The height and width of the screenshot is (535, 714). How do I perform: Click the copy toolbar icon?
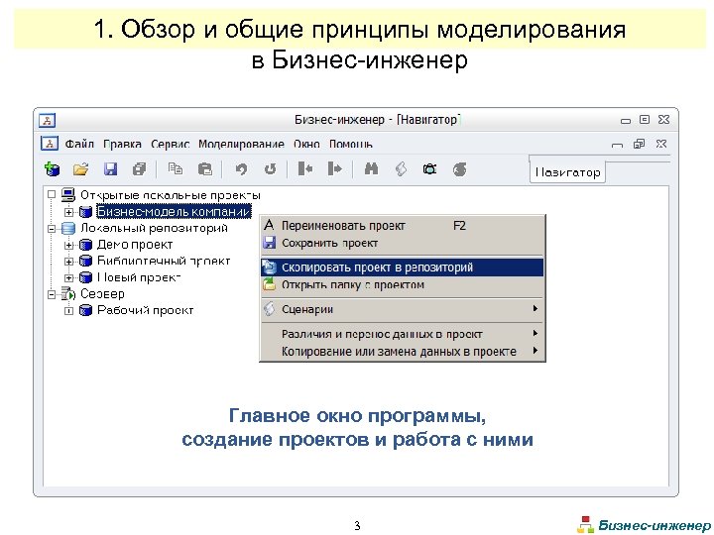176,168
